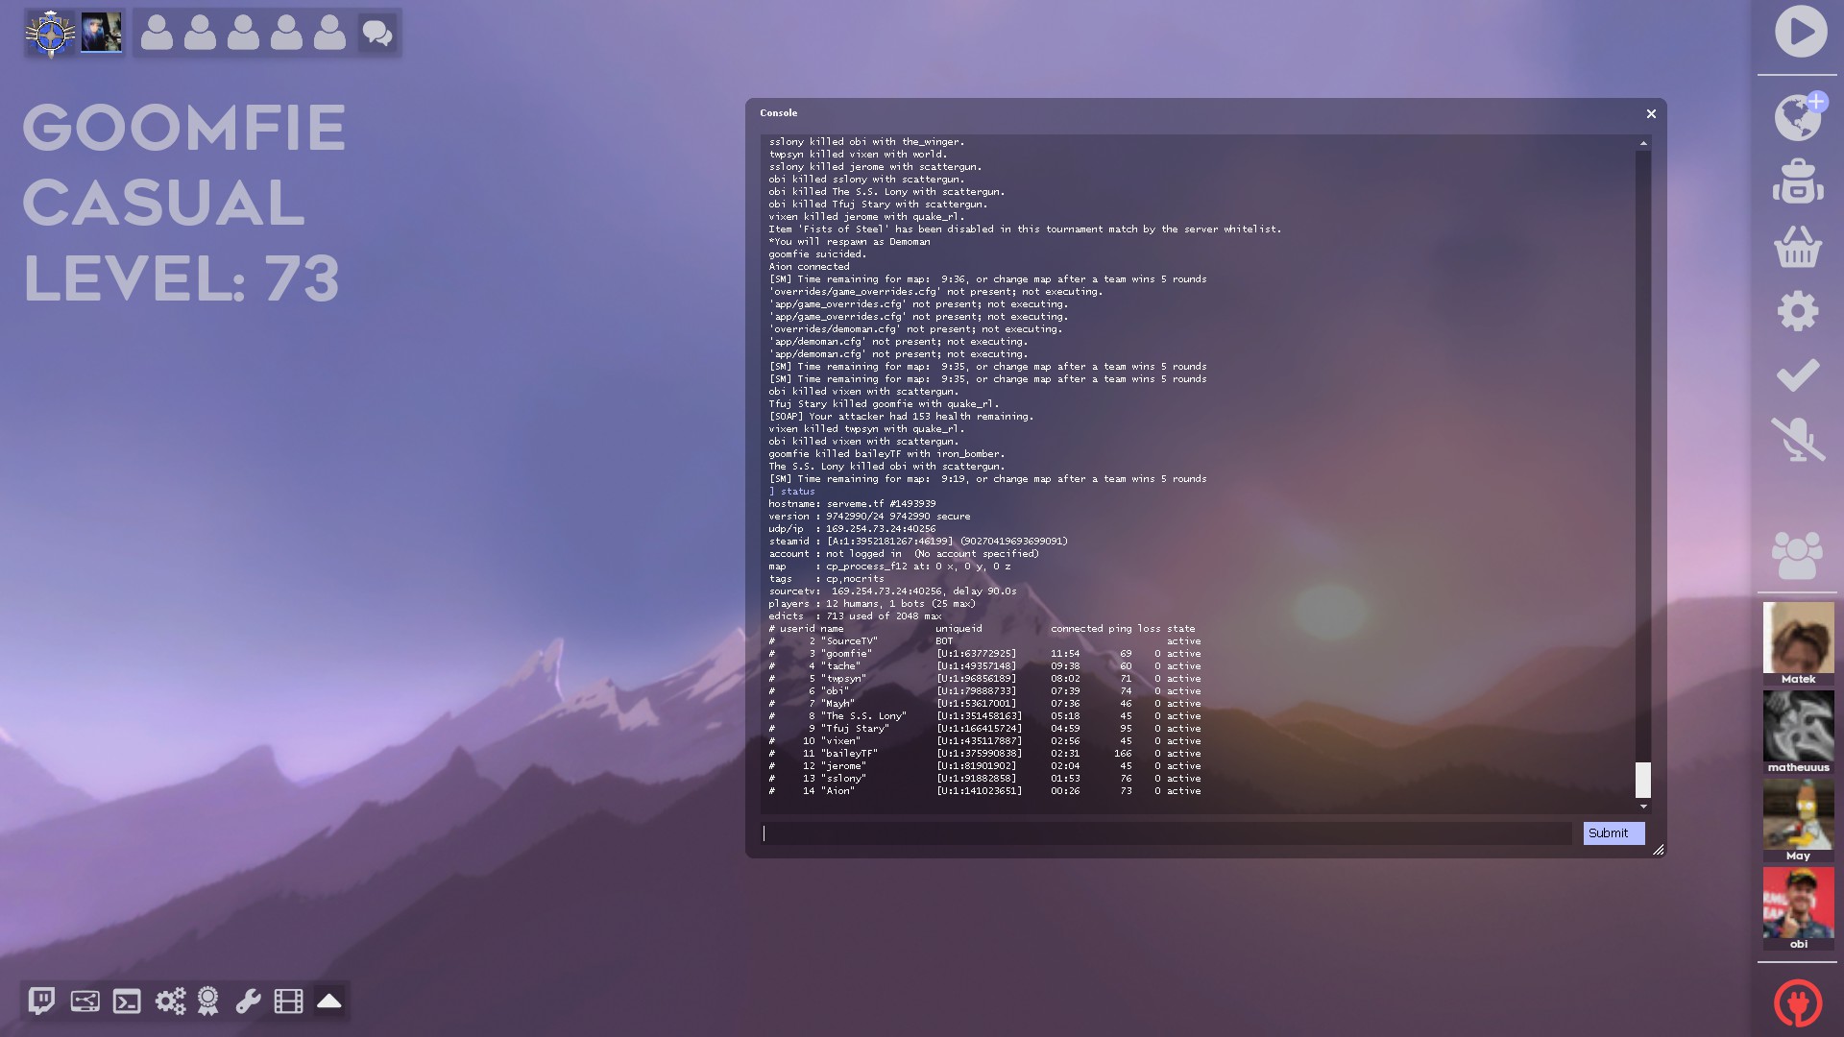Click the multiple gears advanced options icon
Image resolution: width=1844 pixels, height=1037 pixels.
click(170, 1001)
